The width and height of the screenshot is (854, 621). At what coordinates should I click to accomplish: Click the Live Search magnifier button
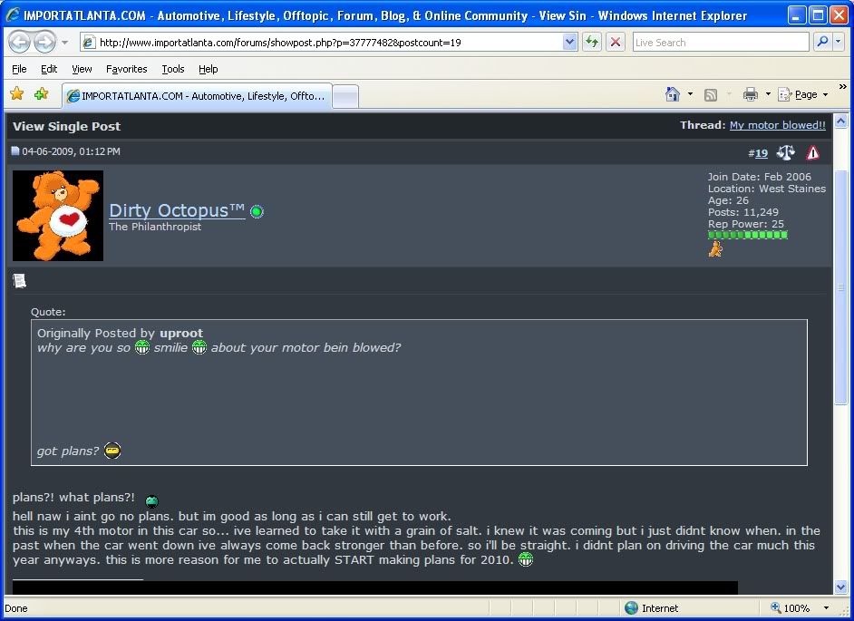[821, 43]
